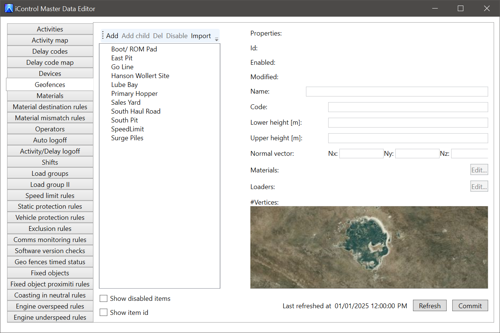Viewport: 500px width, 333px height.
Task: Open Engine overspeed rules tab
Action: tap(50, 306)
